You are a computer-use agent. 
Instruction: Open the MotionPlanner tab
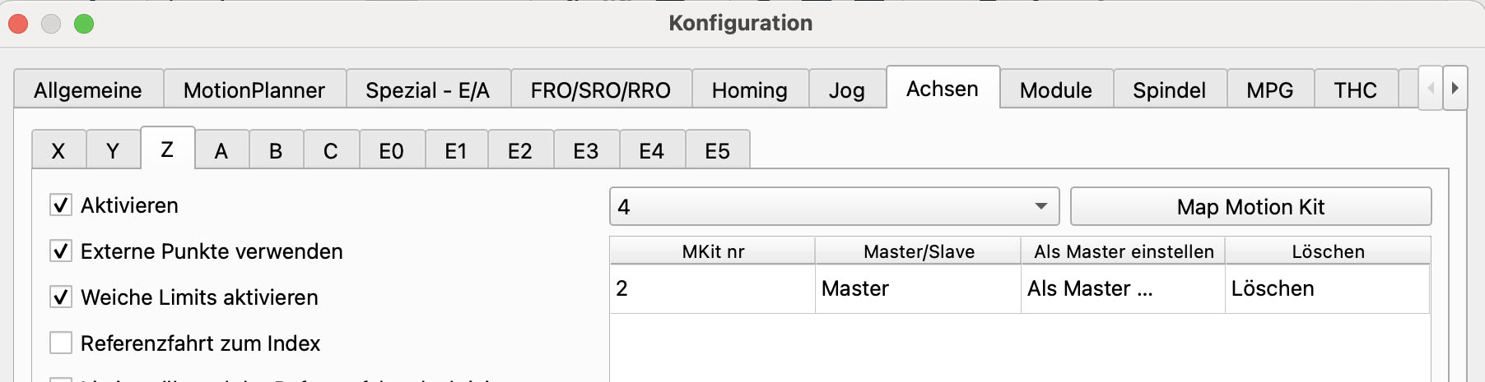pos(254,90)
